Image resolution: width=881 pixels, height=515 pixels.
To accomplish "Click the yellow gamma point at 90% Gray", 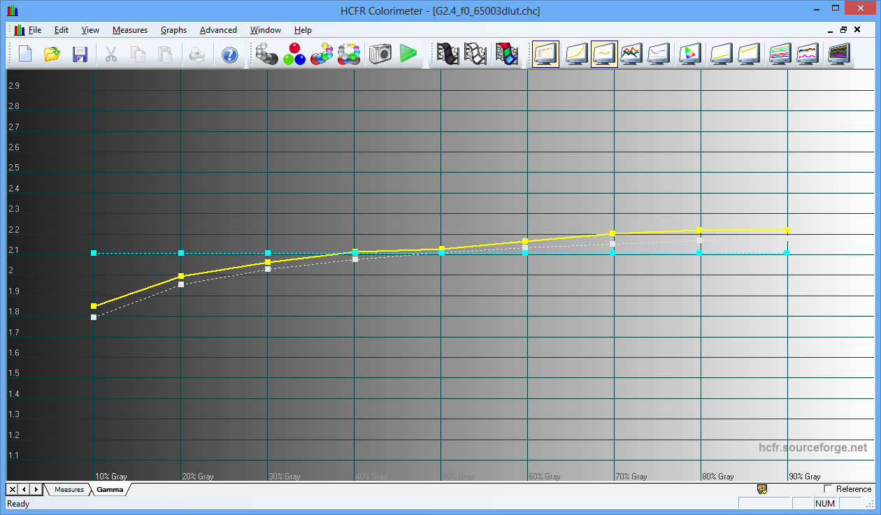I will 787,230.
